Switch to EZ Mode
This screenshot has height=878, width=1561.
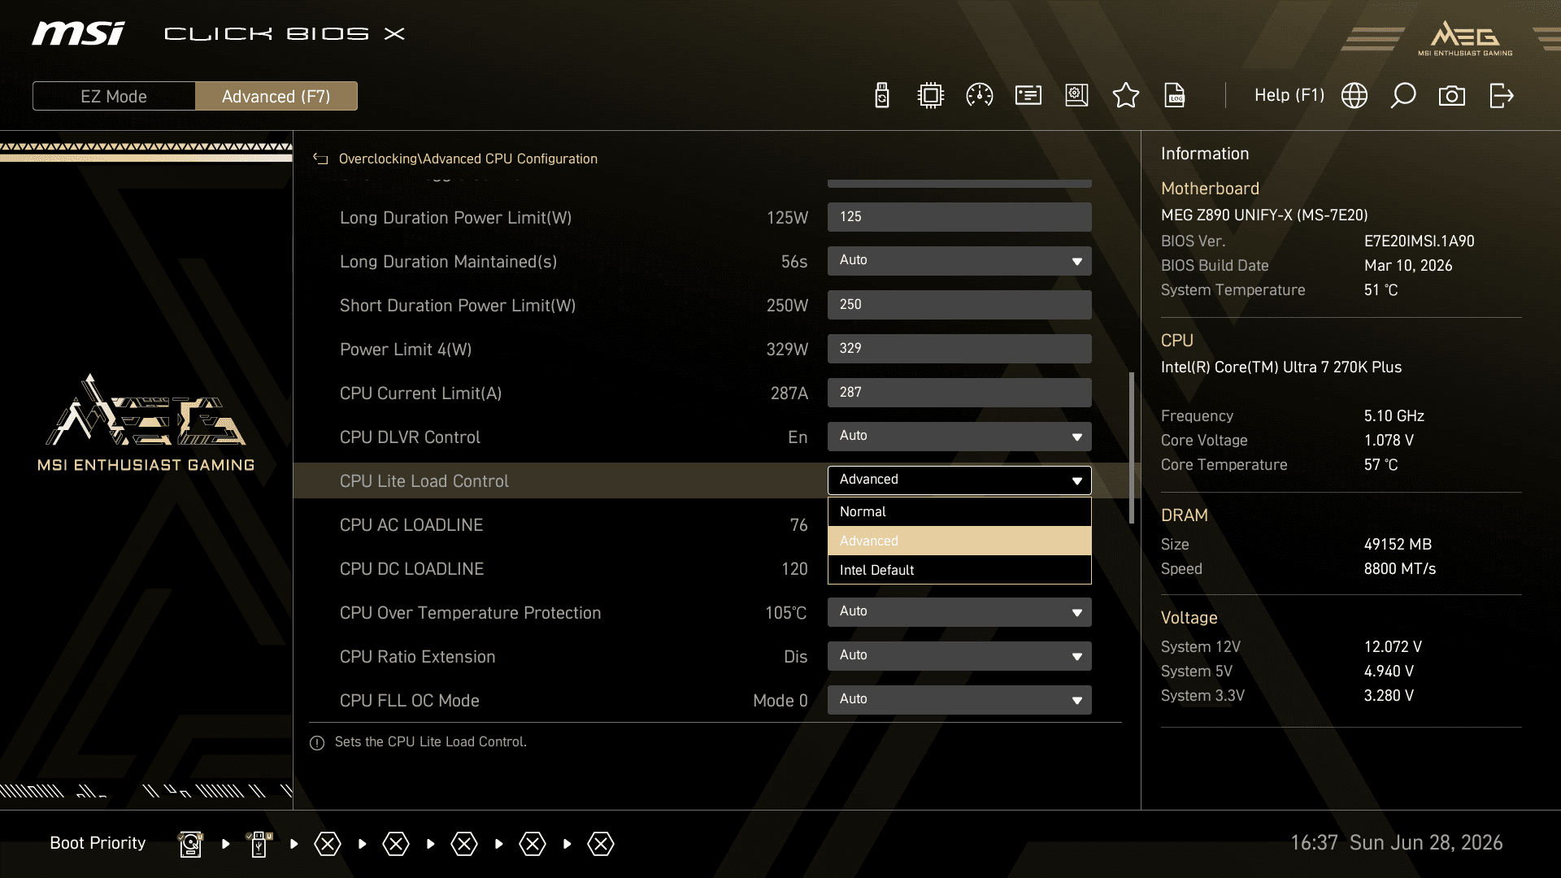(x=114, y=96)
